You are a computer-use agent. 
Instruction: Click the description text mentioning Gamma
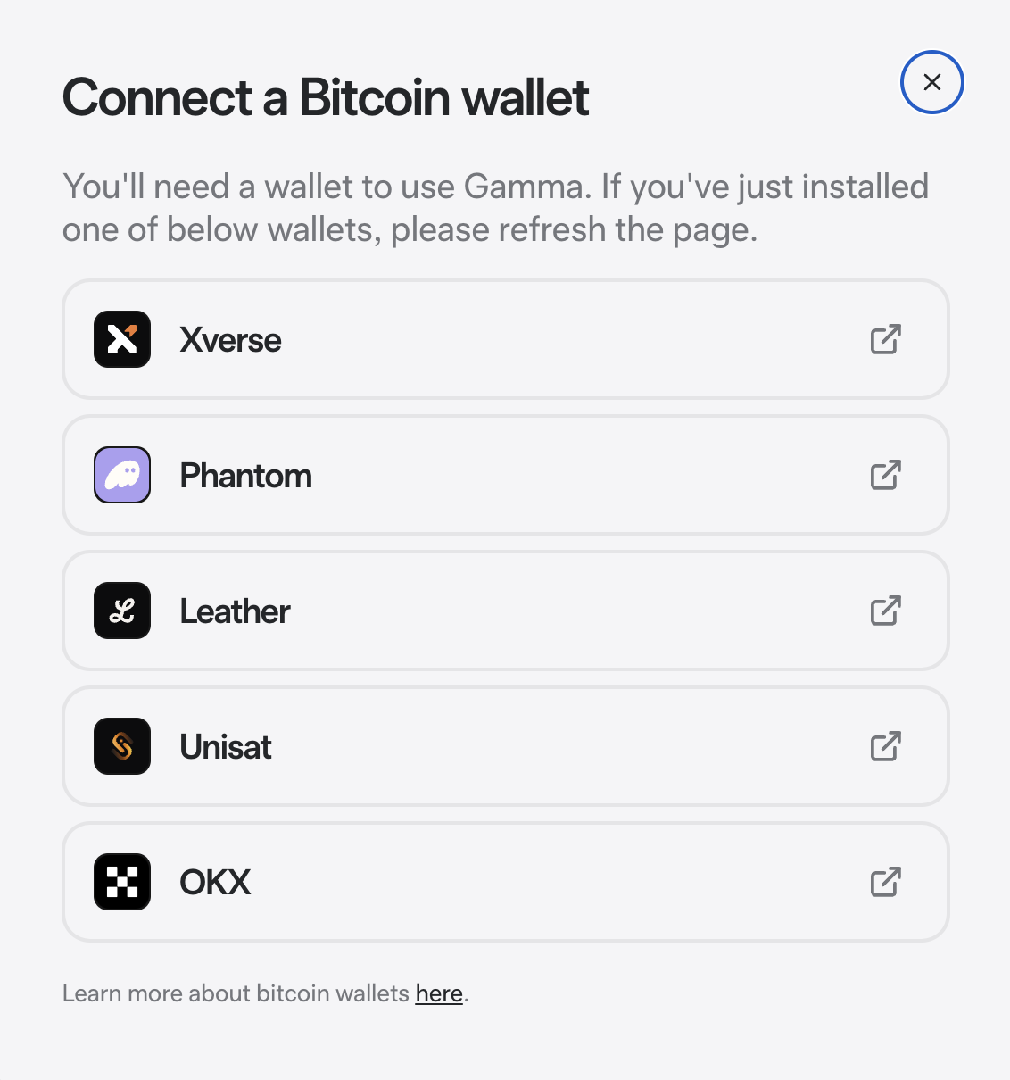(495, 208)
